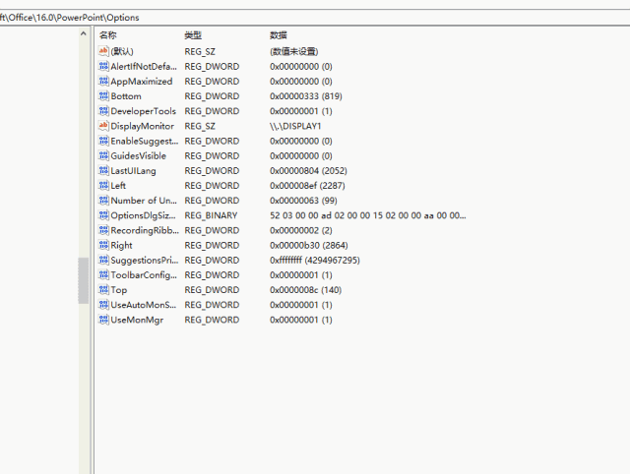The height and width of the screenshot is (474, 630).
Task: Click the tree pane scrollbar thumb
Action: 83,280
